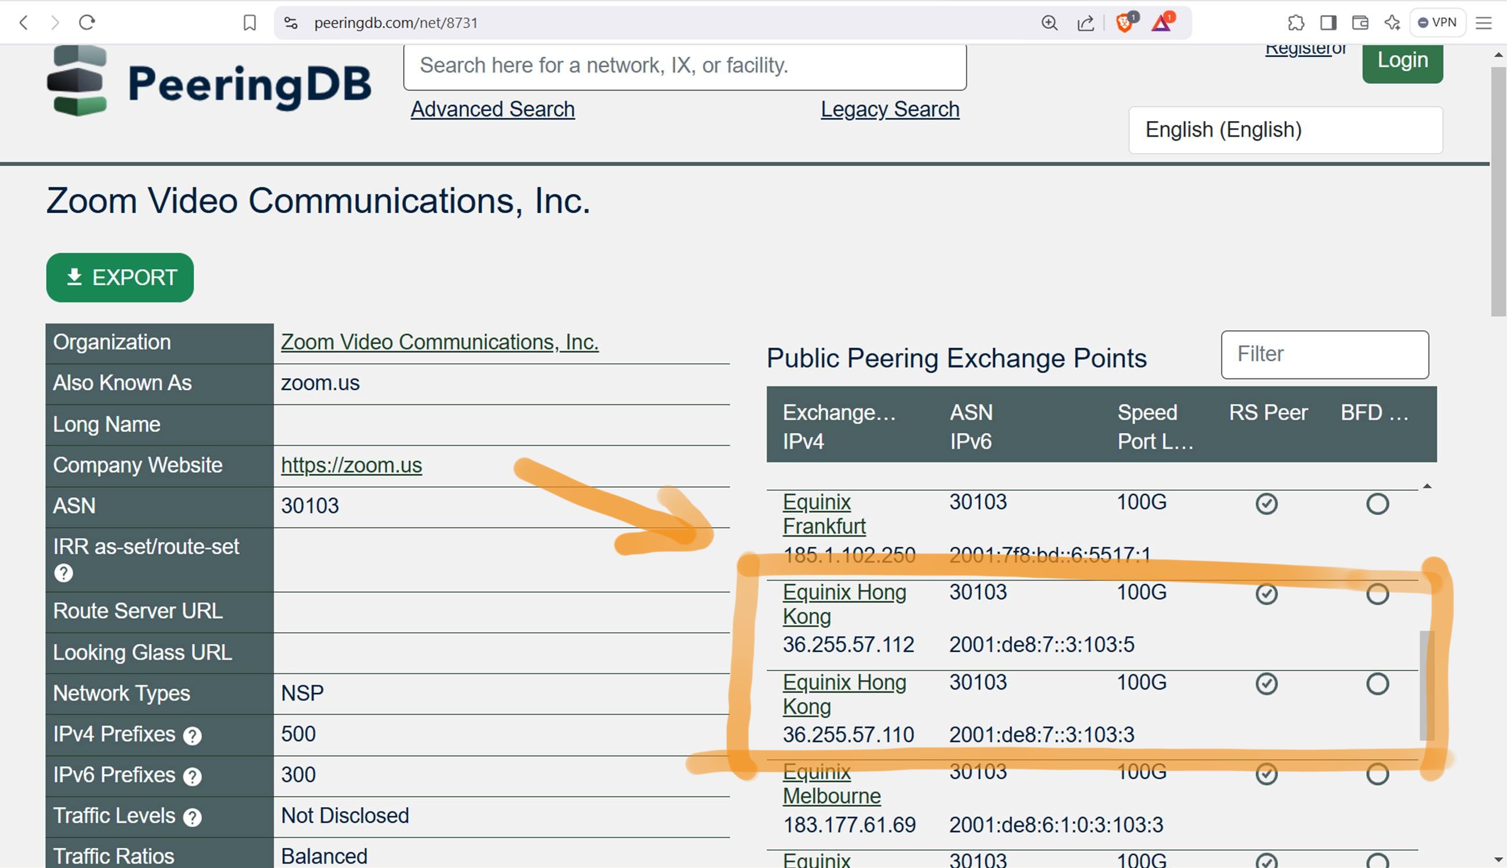Viewport: 1507px width, 868px height.
Task: Bookmark this page with the bookmark icon
Action: [249, 23]
